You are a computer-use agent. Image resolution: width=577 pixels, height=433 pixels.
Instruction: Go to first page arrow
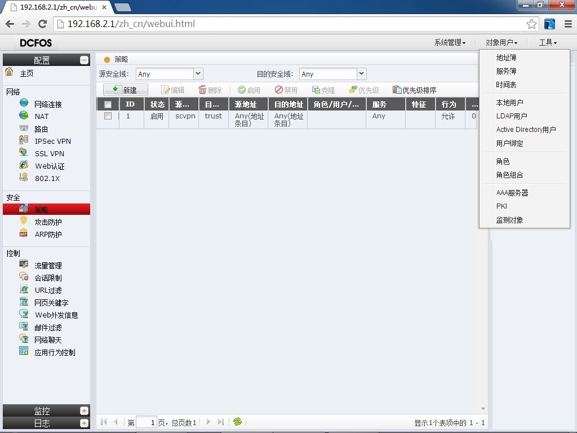104,422
